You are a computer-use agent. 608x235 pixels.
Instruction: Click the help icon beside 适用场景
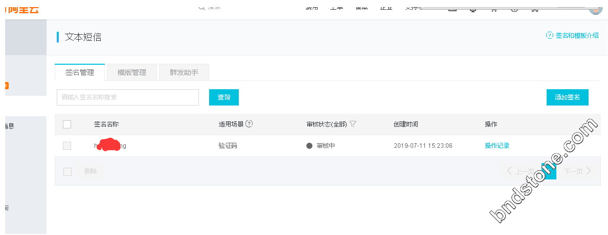tap(250, 124)
